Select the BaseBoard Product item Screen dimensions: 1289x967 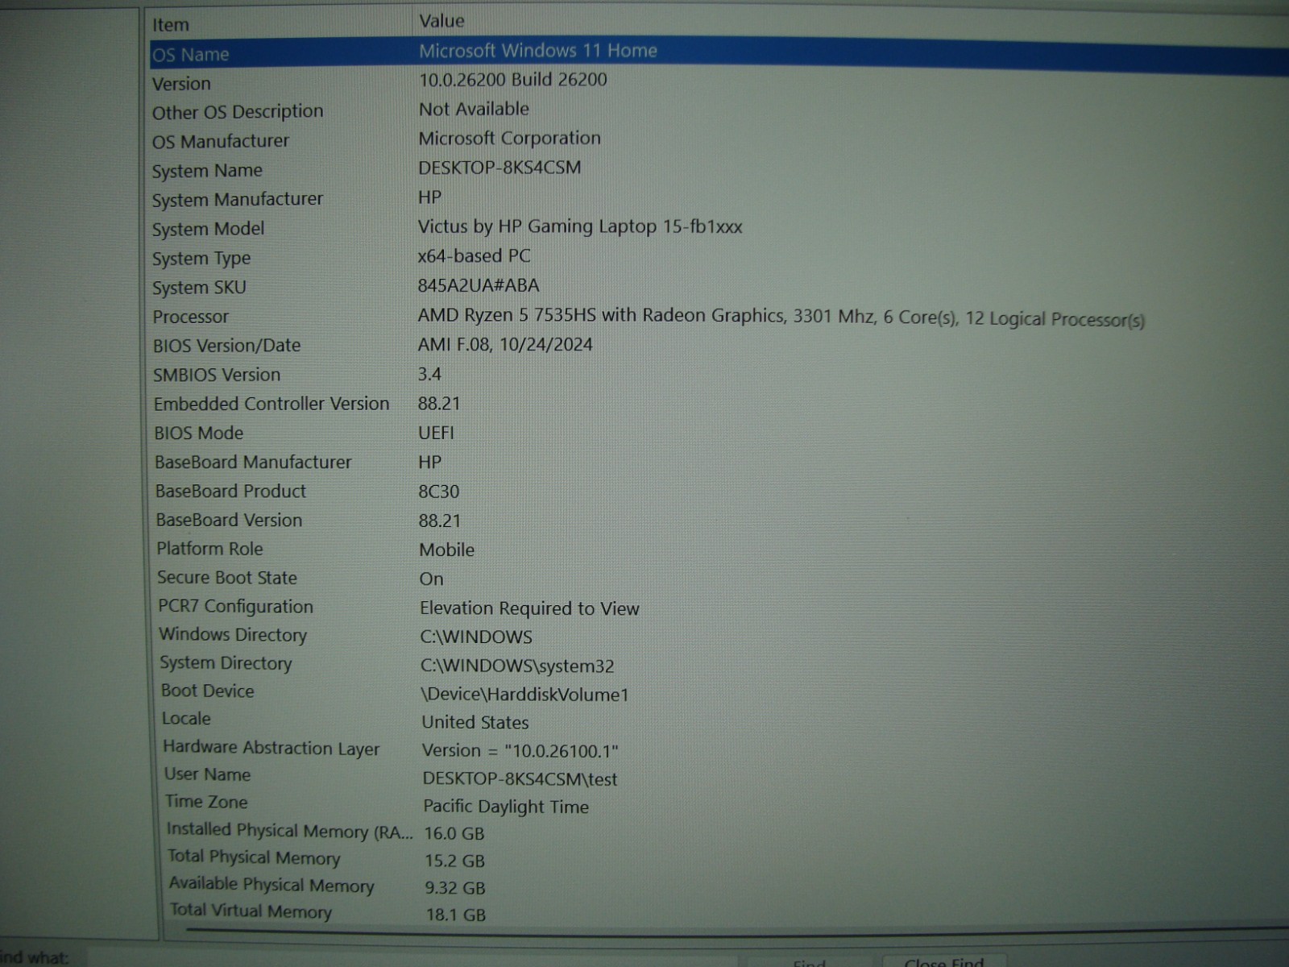(230, 492)
